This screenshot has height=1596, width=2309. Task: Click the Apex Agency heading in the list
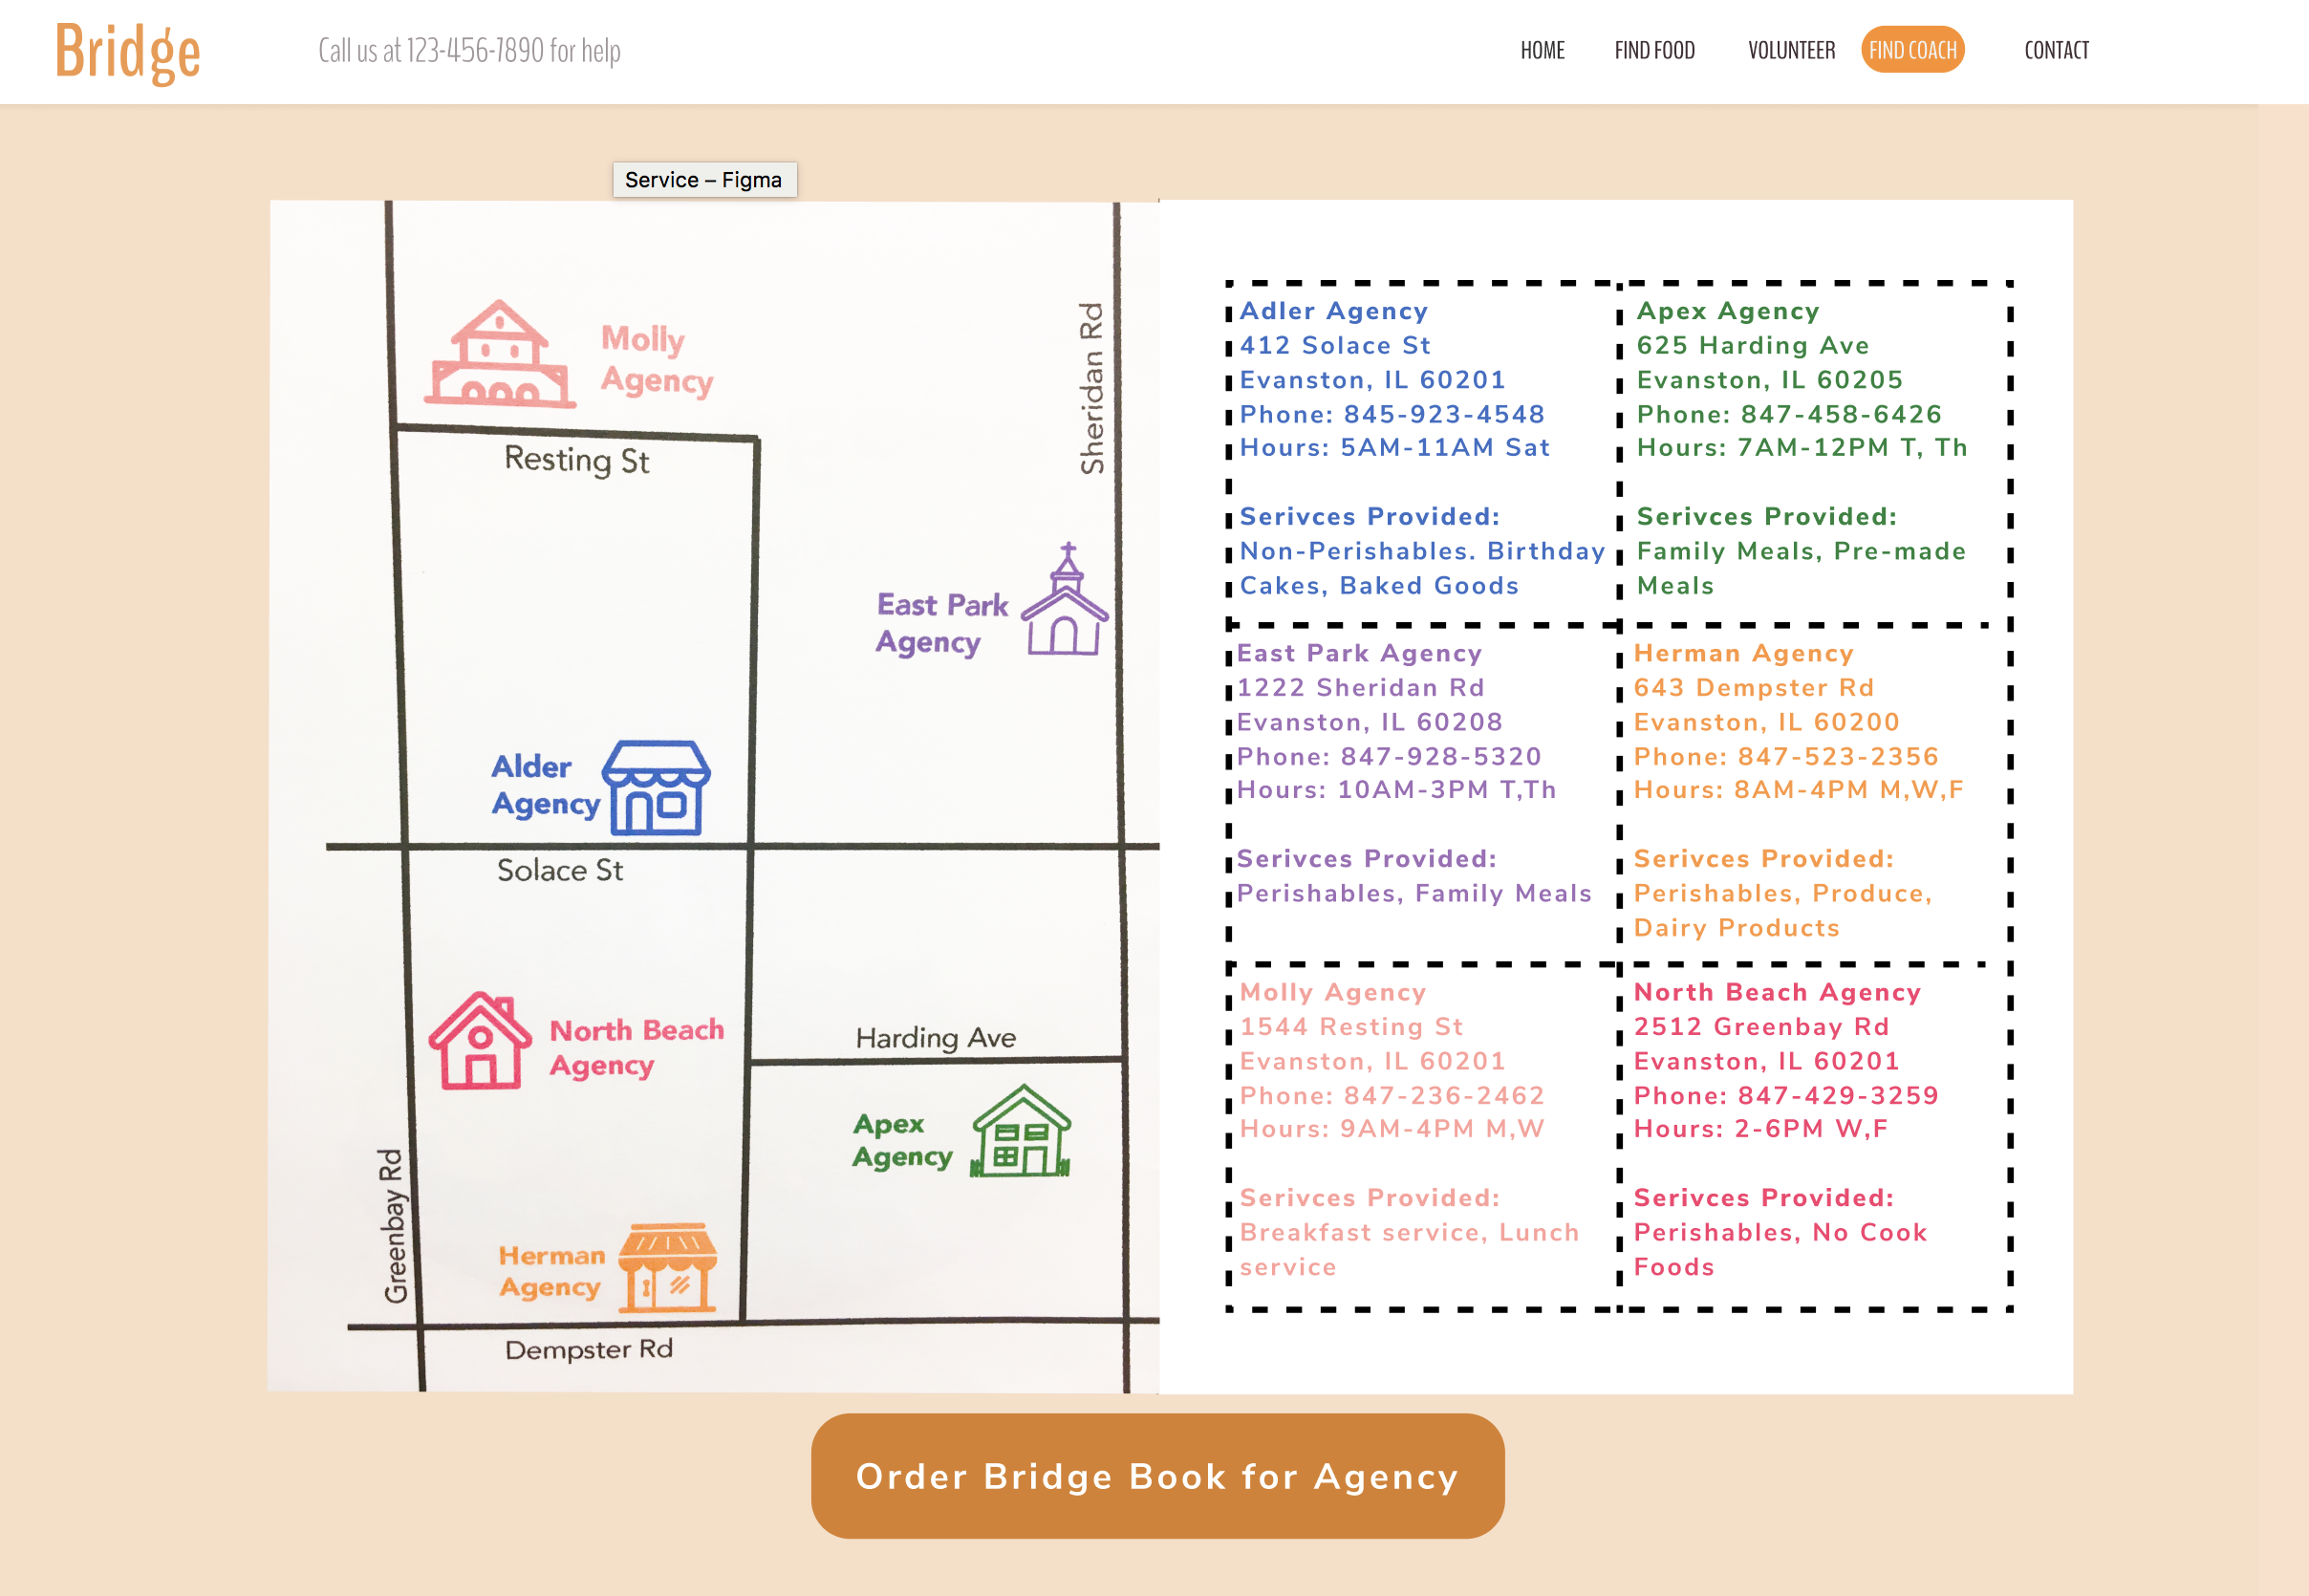click(x=1728, y=311)
